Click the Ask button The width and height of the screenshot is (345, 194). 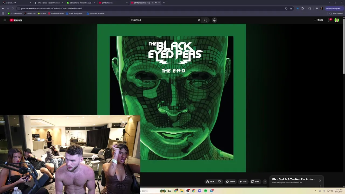click(243, 182)
